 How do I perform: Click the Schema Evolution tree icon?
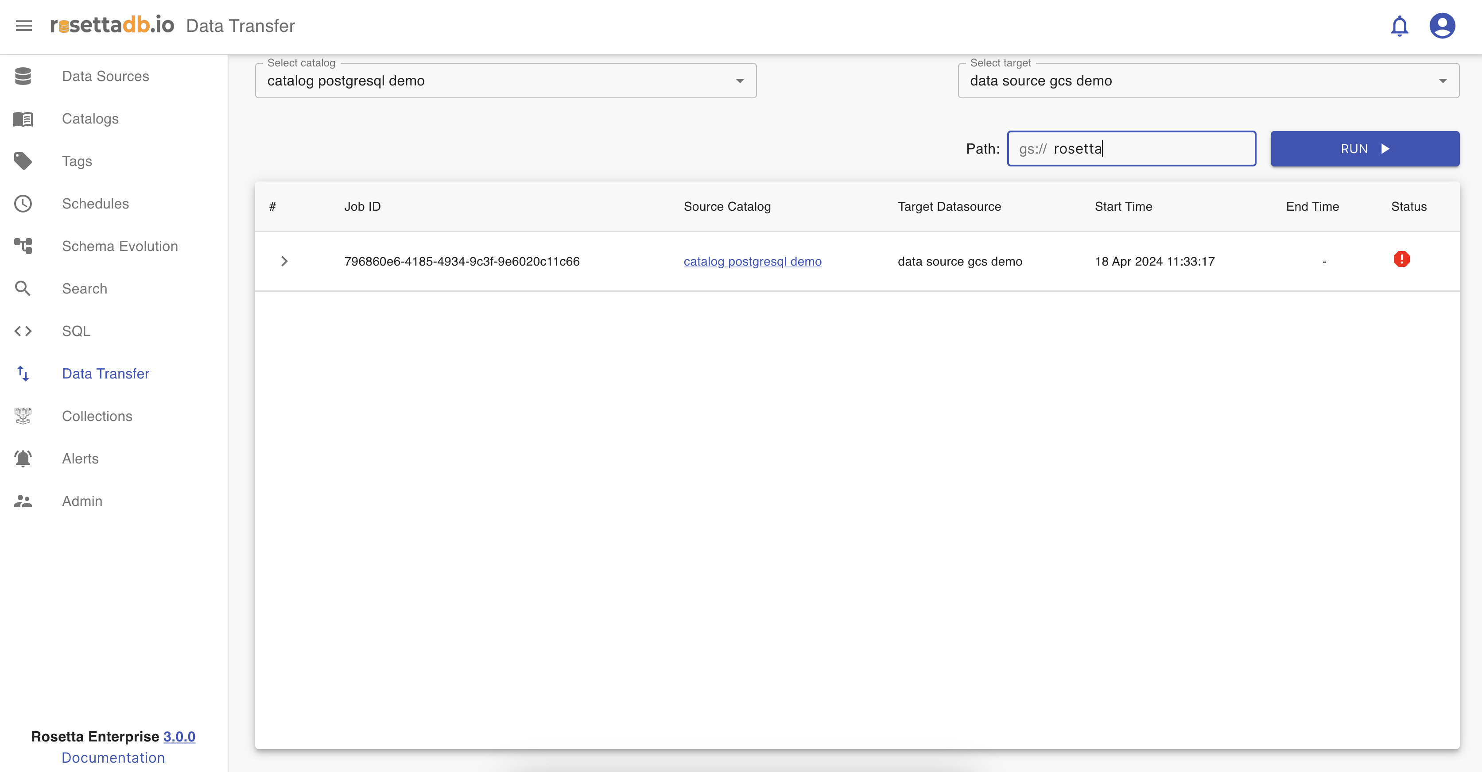(x=23, y=246)
